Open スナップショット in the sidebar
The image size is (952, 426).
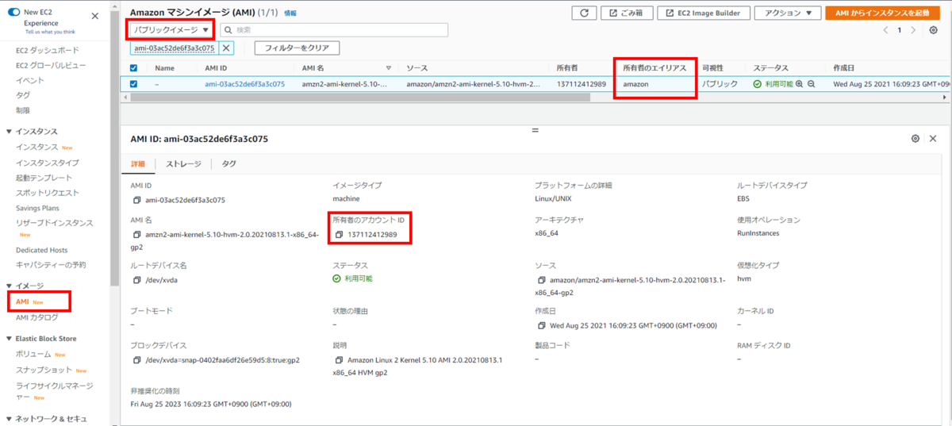[x=44, y=370]
